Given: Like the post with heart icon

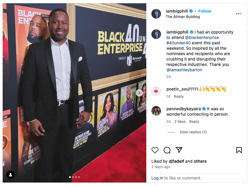Looking at the screenshot, I should coord(155,150).
